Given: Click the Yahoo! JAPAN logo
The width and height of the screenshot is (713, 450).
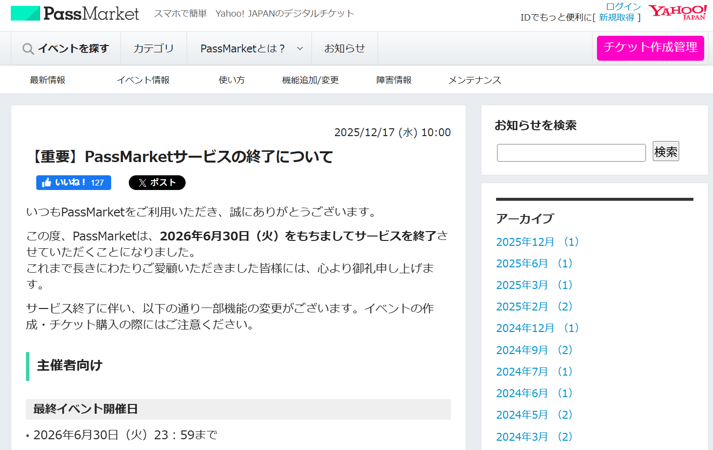Looking at the screenshot, I should [x=677, y=12].
